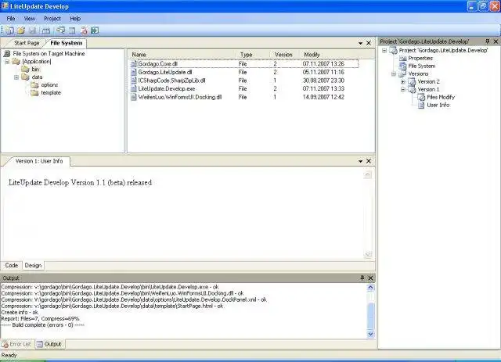Click the grayed-out Save toolbar icon
Viewport: 501px width, 362px height.
click(33, 30)
